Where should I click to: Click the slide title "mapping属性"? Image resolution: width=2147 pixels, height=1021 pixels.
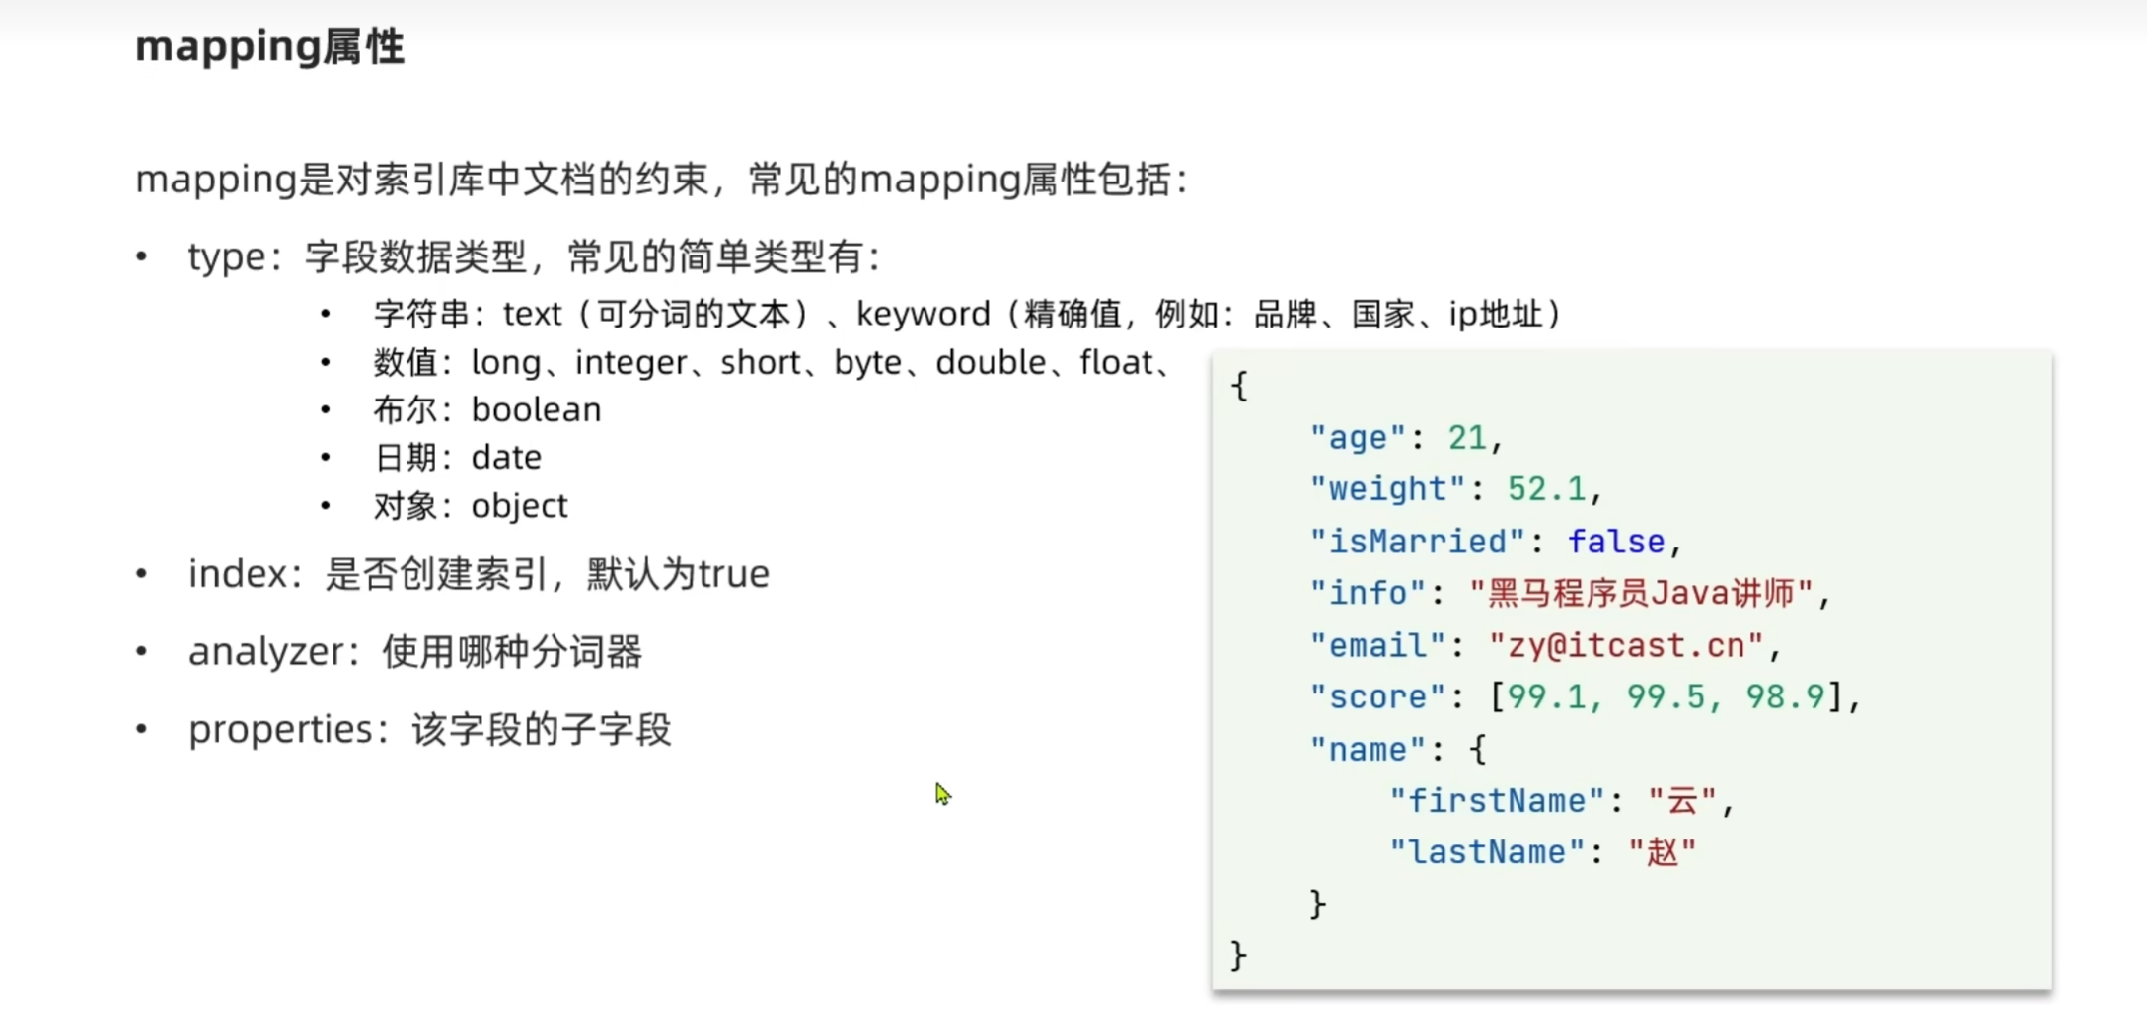[x=269, y=46]
